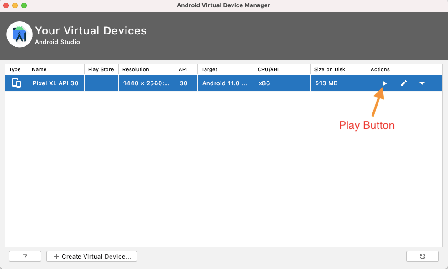448x269 pixels.
Task: Expand the additional actions dropdown arrow
Action: [x=422, y=83]
